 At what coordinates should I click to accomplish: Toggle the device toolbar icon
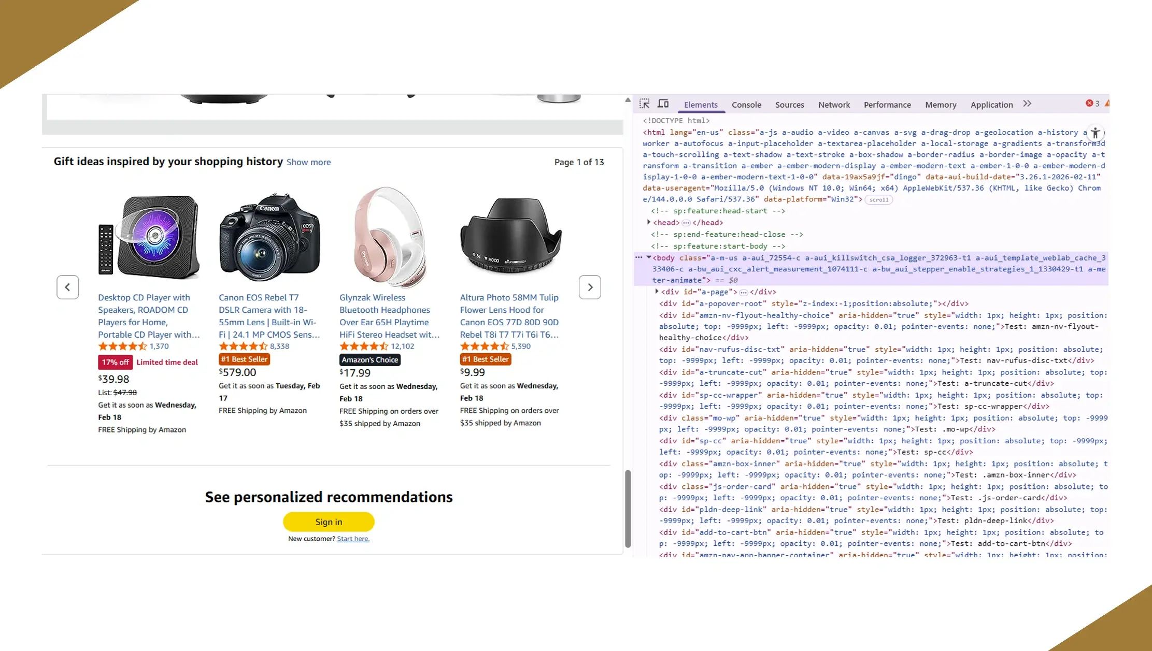663,104
